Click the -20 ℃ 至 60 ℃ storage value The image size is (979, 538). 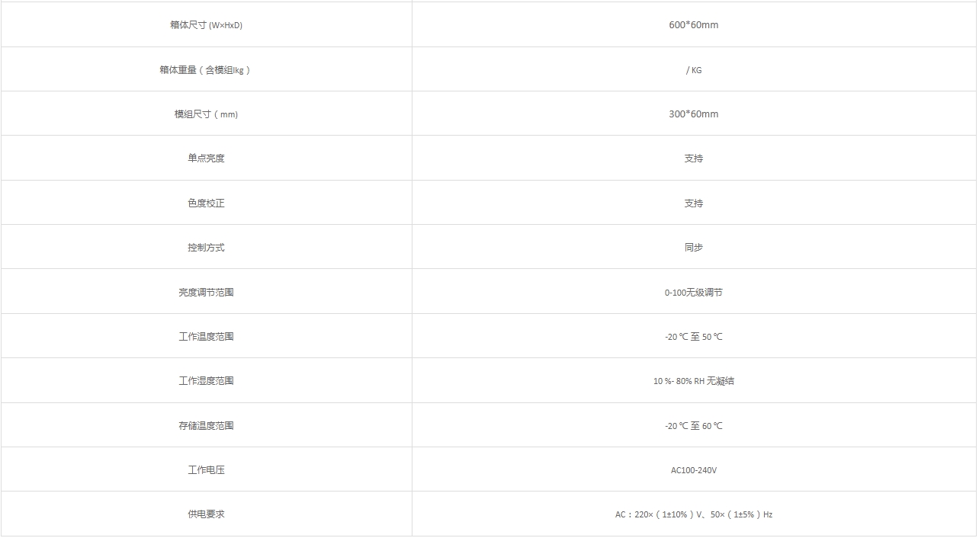point(693,426)
